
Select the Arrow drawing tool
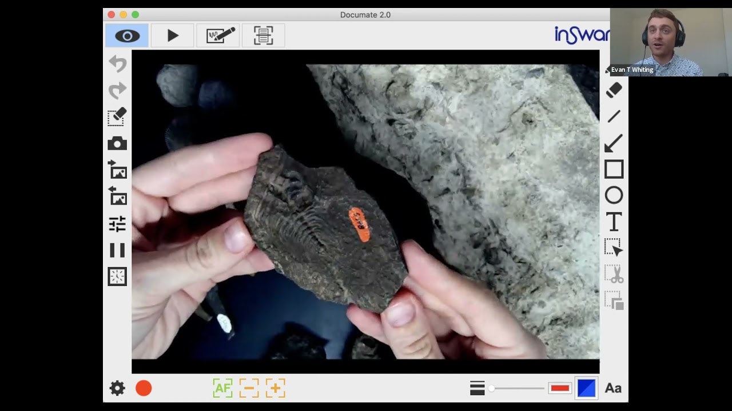pos(614,143)
